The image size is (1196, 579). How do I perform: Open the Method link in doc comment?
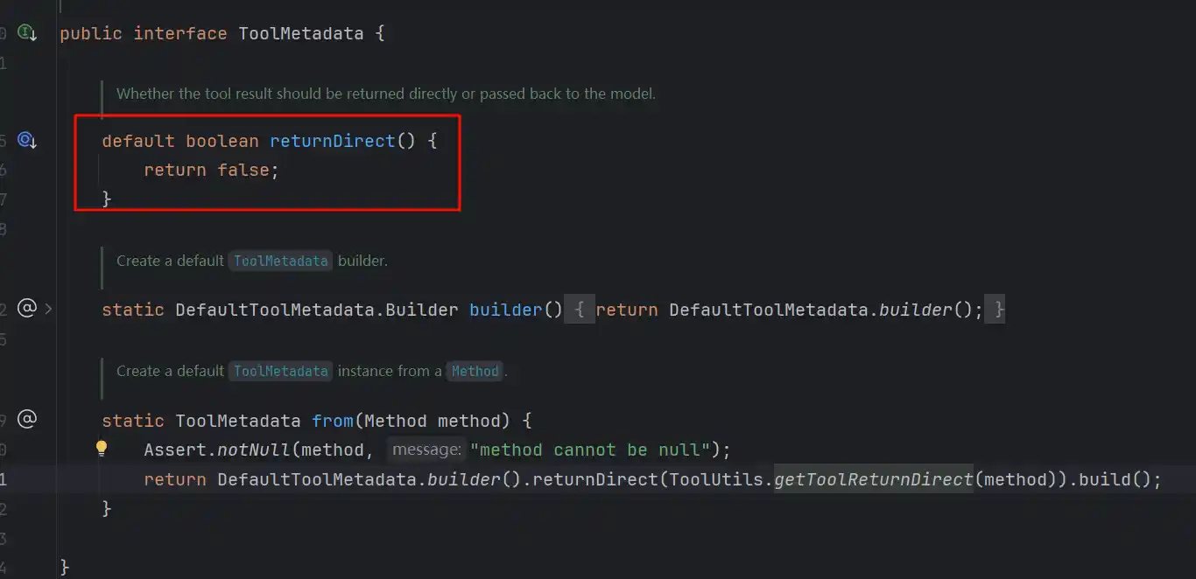(x=475, y=371)
